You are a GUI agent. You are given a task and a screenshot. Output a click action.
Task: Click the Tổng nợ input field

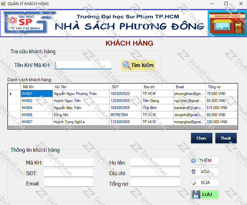coord(155,183)
